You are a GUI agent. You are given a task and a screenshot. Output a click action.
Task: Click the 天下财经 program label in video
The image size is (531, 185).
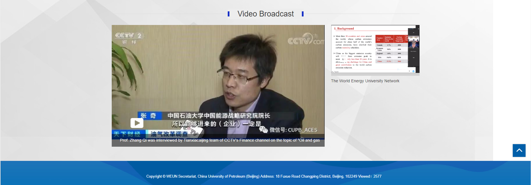tap(127, 134)
